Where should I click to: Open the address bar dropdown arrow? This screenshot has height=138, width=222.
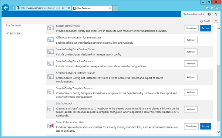(66, 8)
